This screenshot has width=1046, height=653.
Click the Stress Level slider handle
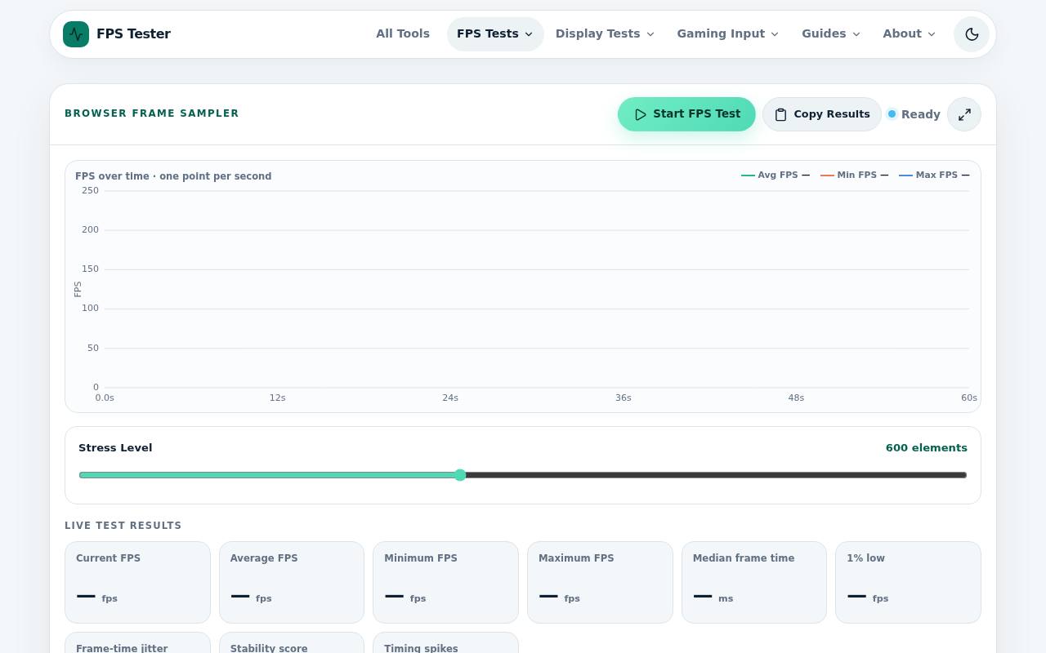point(460,475)
